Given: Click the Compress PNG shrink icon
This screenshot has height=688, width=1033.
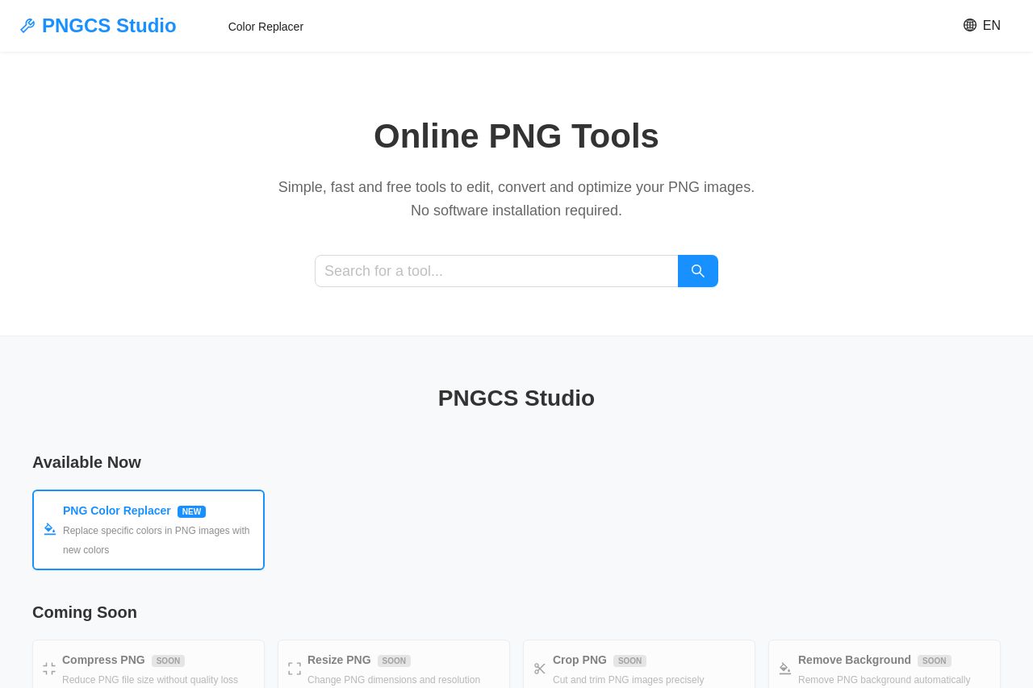Looking at the screenshot, I should click(x=49, y=669).
